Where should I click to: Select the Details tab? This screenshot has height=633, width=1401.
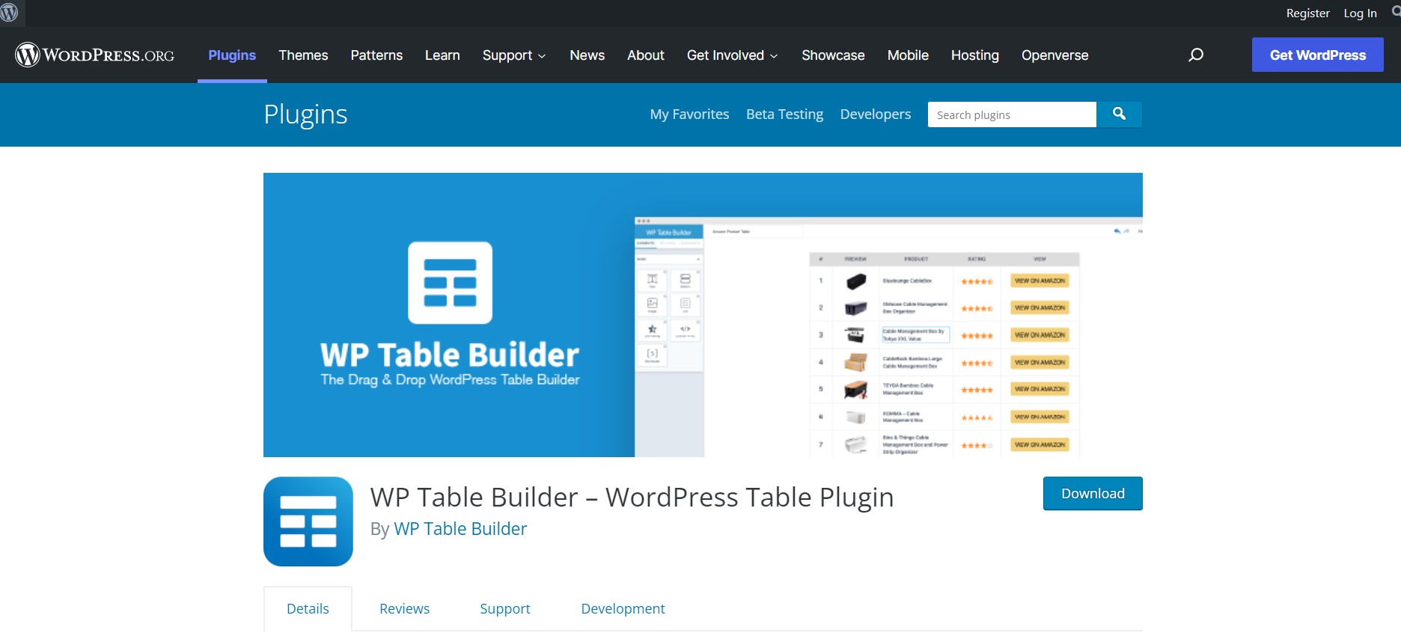point(308,608)
